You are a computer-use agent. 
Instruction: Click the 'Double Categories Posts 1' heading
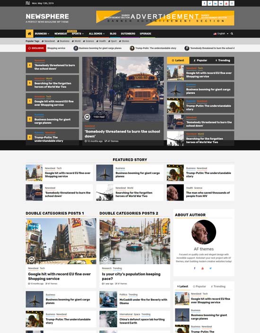tap(55, 213)
